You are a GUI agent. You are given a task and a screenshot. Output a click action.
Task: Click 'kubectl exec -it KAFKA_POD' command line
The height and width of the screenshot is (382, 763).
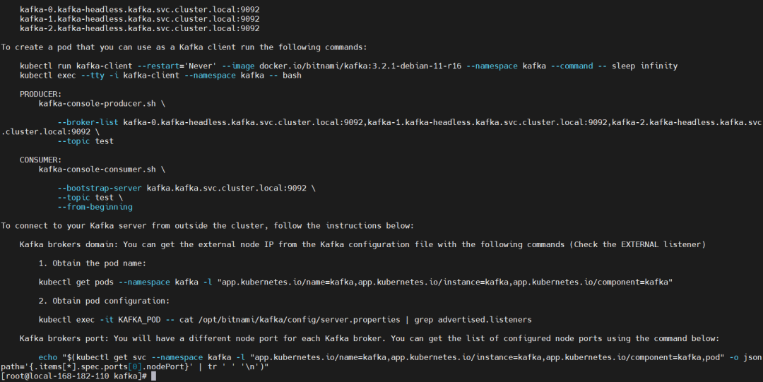tap(285, 320)
